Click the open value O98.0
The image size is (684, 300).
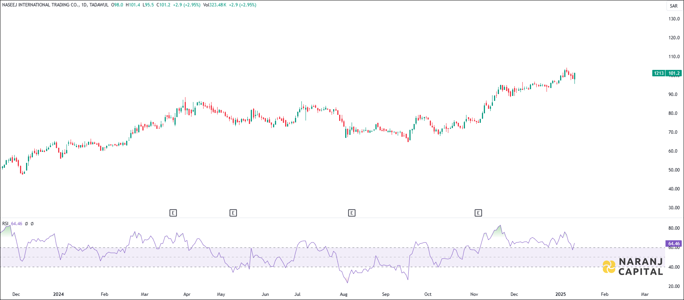point(117,5)
